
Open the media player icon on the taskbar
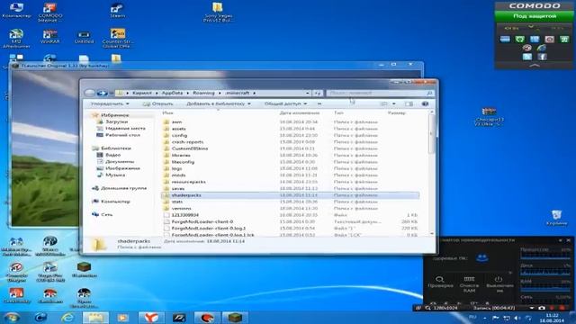(122, 318)
